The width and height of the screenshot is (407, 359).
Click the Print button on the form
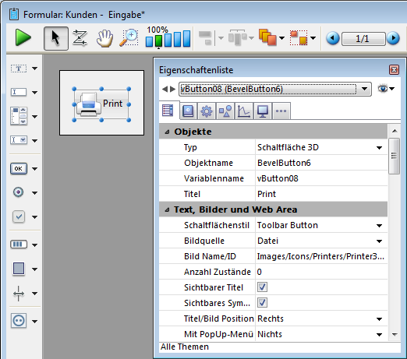(101, 104)
